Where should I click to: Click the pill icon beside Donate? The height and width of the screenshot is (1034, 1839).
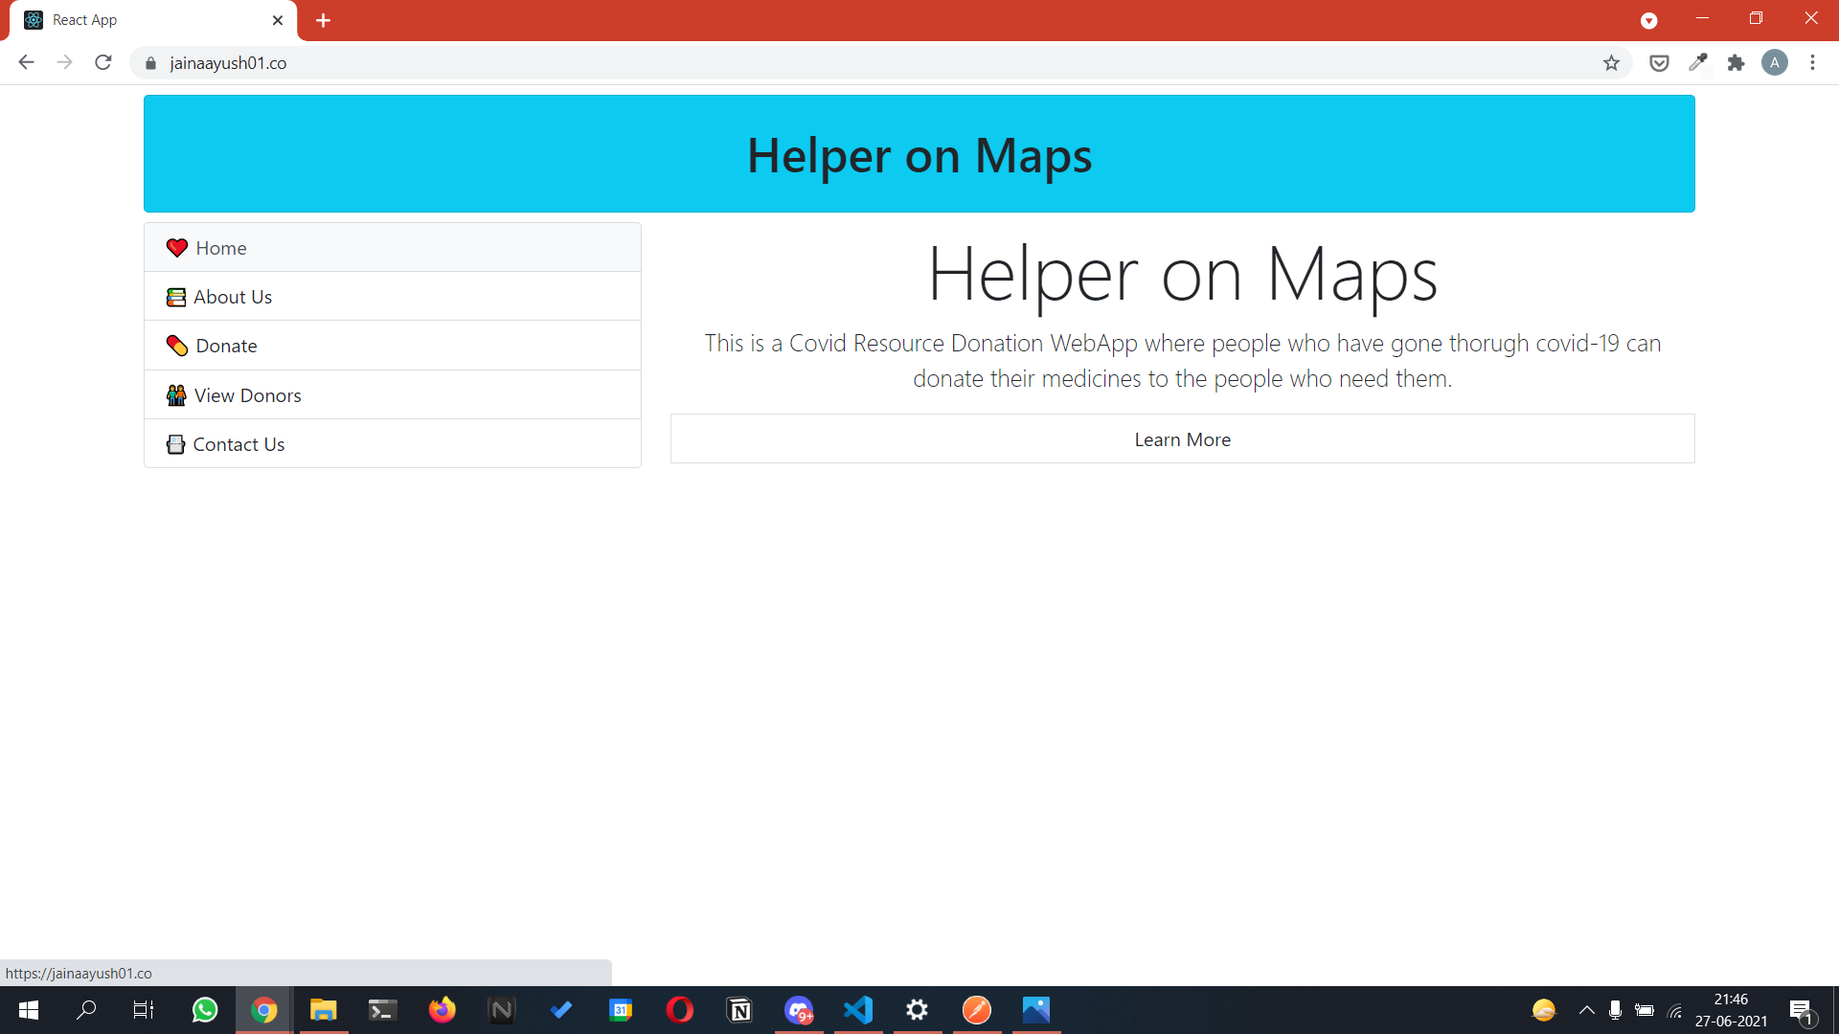[x=176, y=346]
